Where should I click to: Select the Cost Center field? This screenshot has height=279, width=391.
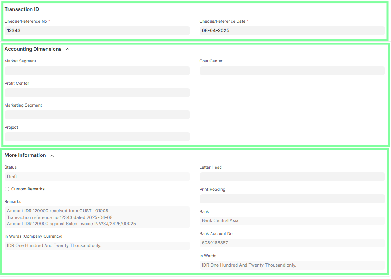(x=292, y=71)
